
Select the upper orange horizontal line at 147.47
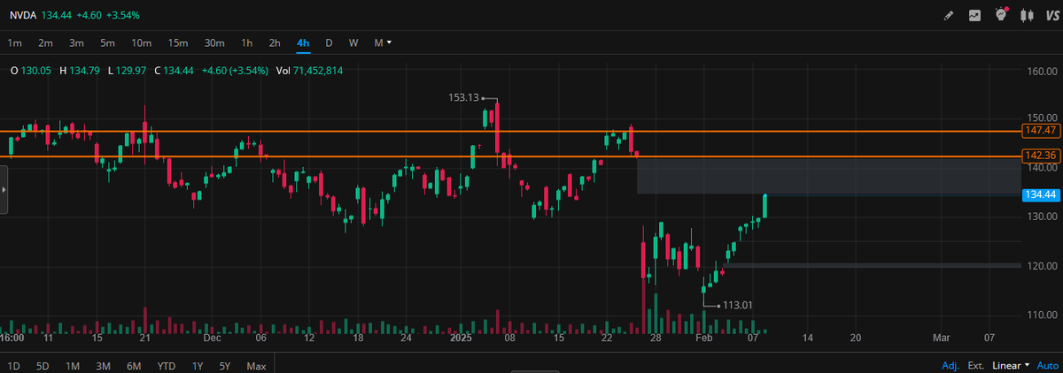click(509, 131)
